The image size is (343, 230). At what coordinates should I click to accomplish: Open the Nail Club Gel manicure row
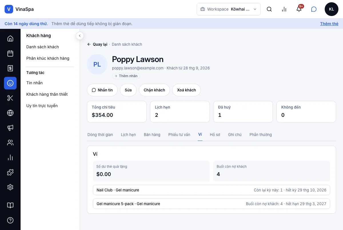[212, 190]
